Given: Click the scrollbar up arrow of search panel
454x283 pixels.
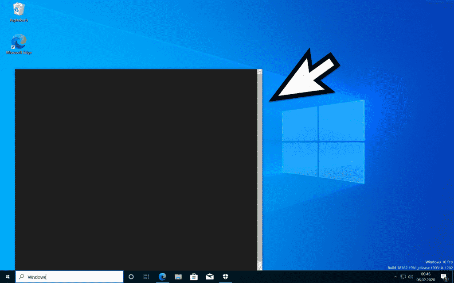Looking at the screenshot, I should pos(260,72).
